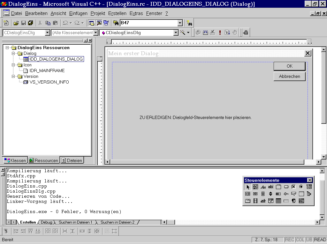Viewport: 327px width, 244px height.
Task: Select the Edit Box 'ab|' control
Action: click(x=270, y=187)
